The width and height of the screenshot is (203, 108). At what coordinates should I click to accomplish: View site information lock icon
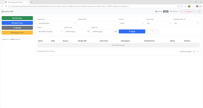click(x=10, y=6)
